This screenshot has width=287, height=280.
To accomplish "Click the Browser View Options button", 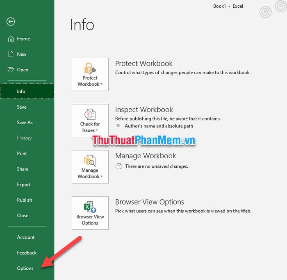I will [90, 213].
